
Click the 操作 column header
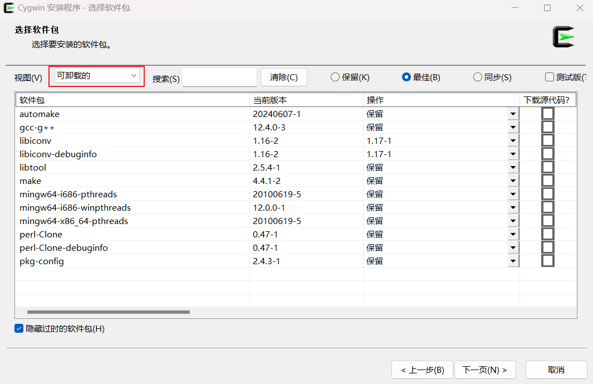442,100
